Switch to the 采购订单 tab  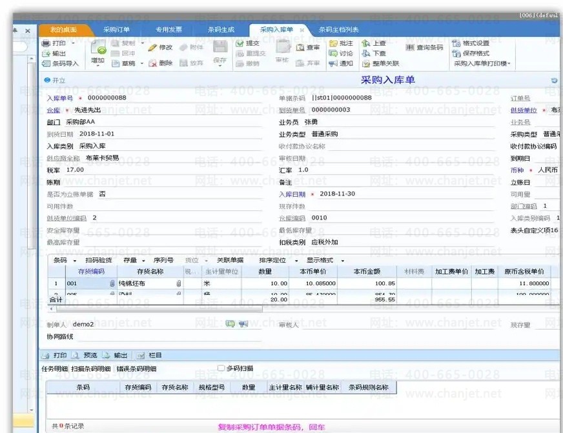(x=117, y=30)
